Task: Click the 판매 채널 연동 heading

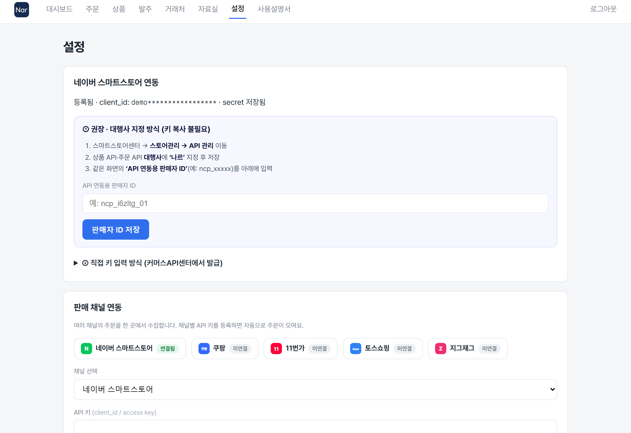Action: [98, 307]
